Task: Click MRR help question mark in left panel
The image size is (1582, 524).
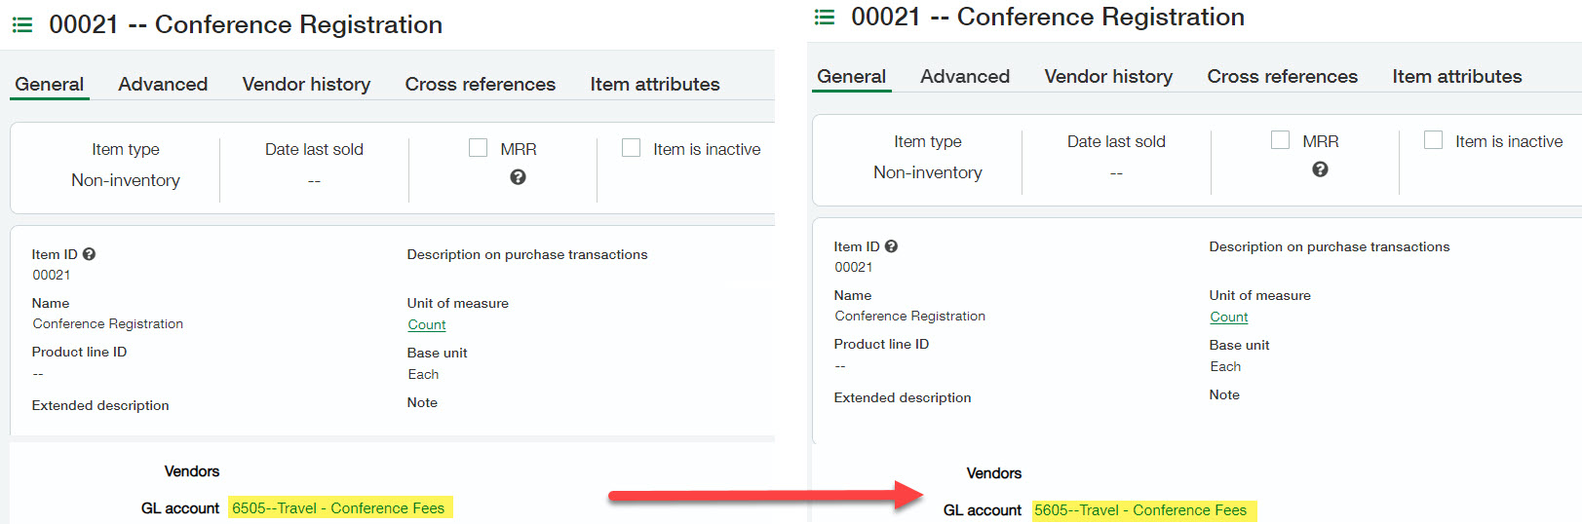Action: 518,177
